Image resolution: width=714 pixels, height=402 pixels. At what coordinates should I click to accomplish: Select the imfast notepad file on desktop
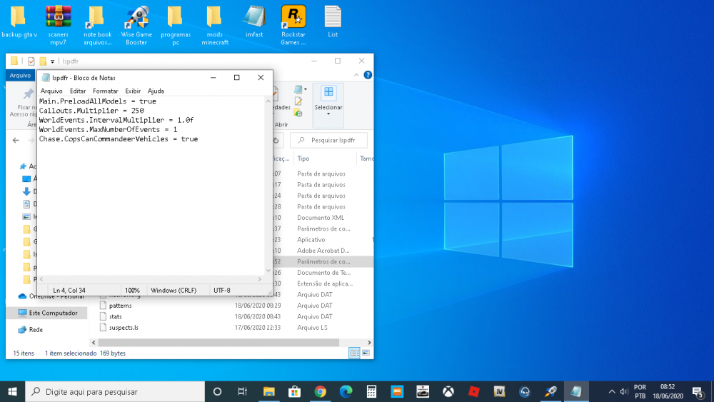pos(254,17)
